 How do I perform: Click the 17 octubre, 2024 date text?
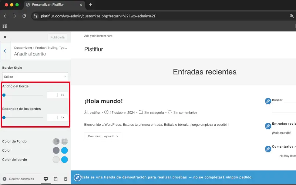[x=122, y=112]
